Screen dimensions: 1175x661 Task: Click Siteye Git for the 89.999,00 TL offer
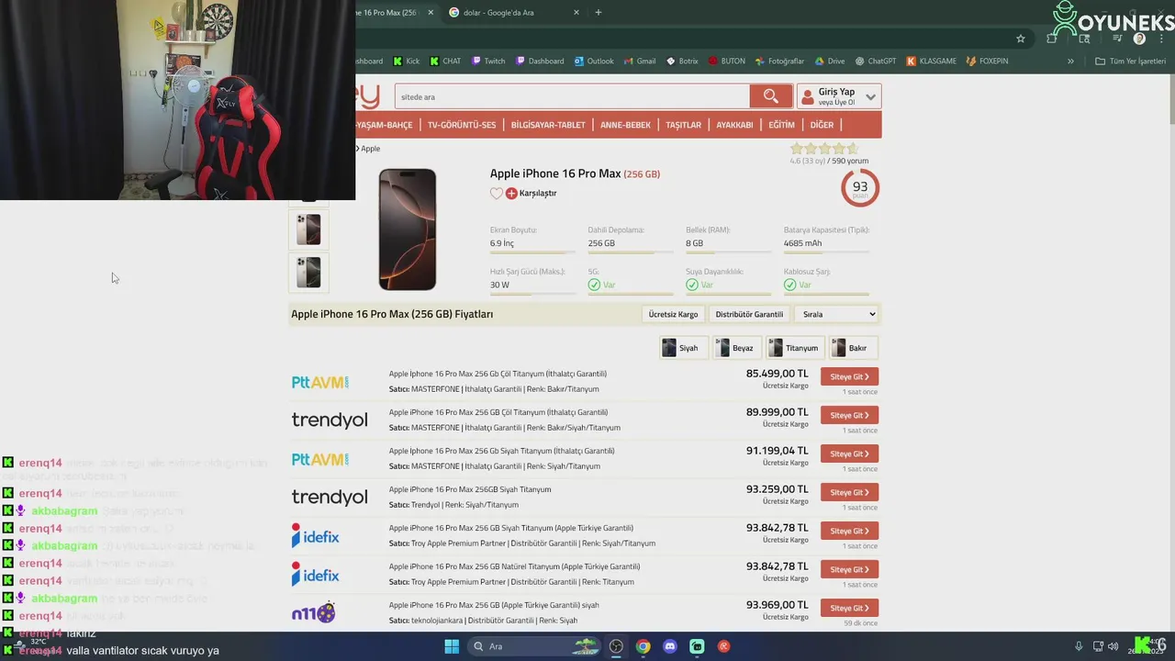[849, 416]
